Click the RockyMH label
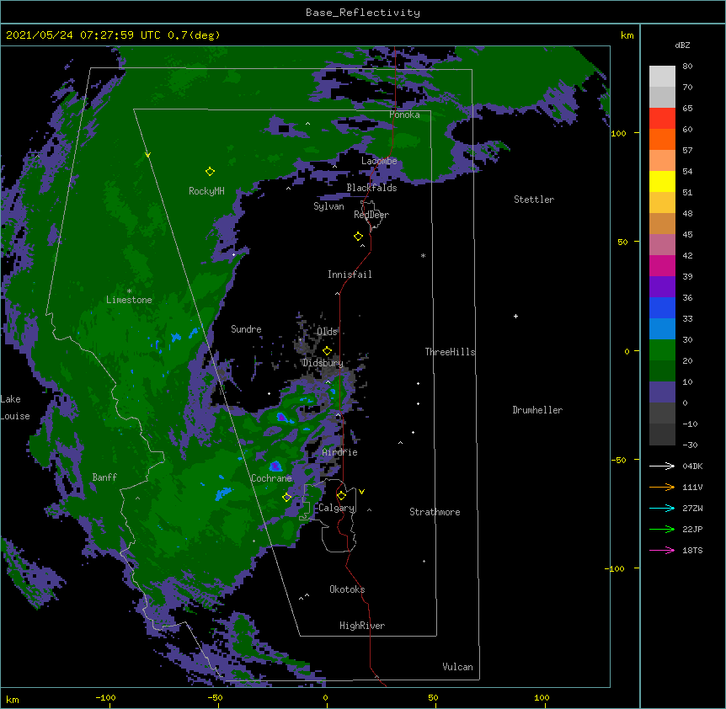 click(206, 191)
